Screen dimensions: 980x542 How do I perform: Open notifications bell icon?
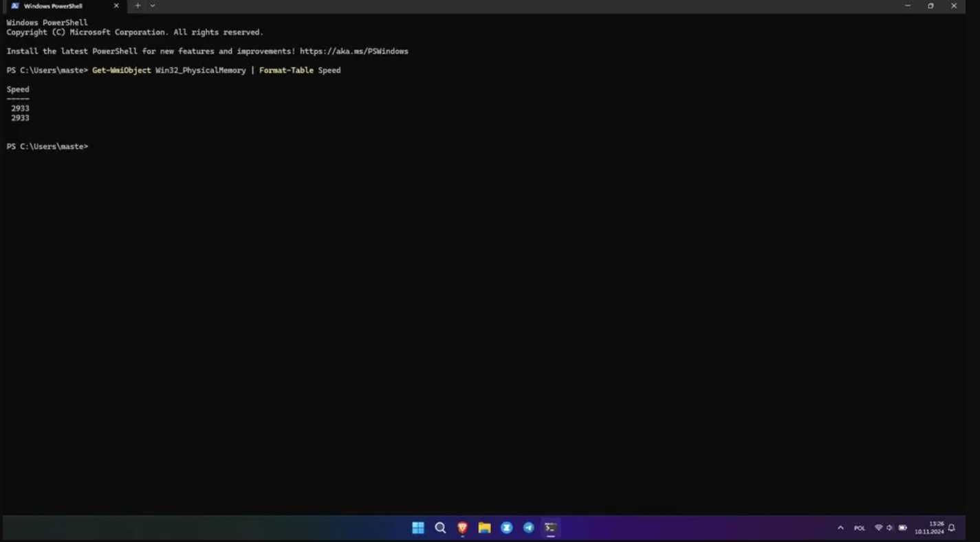click(x=952, y=528)
